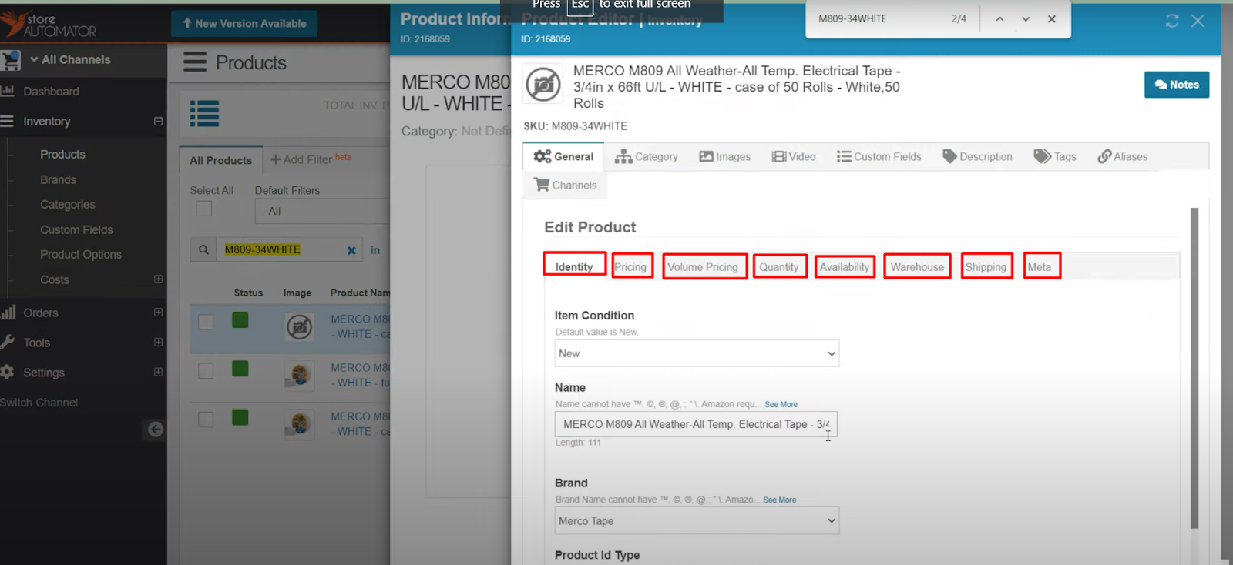Open Brands in the sidebar
Viewport: 1233px width, 565px height.
[59, 180]
